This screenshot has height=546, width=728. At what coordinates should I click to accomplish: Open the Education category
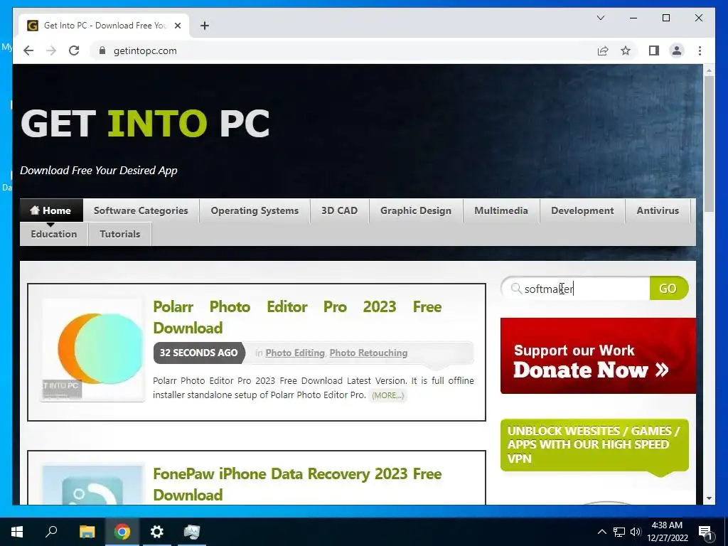[x=54, y=234]
